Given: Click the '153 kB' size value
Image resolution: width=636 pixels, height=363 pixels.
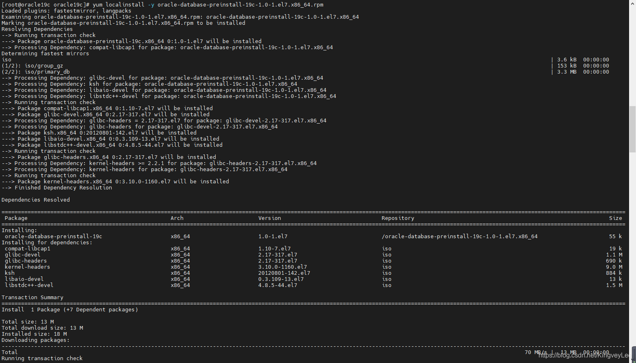Looking at the screenshot, I should click(x=567, y=65).
